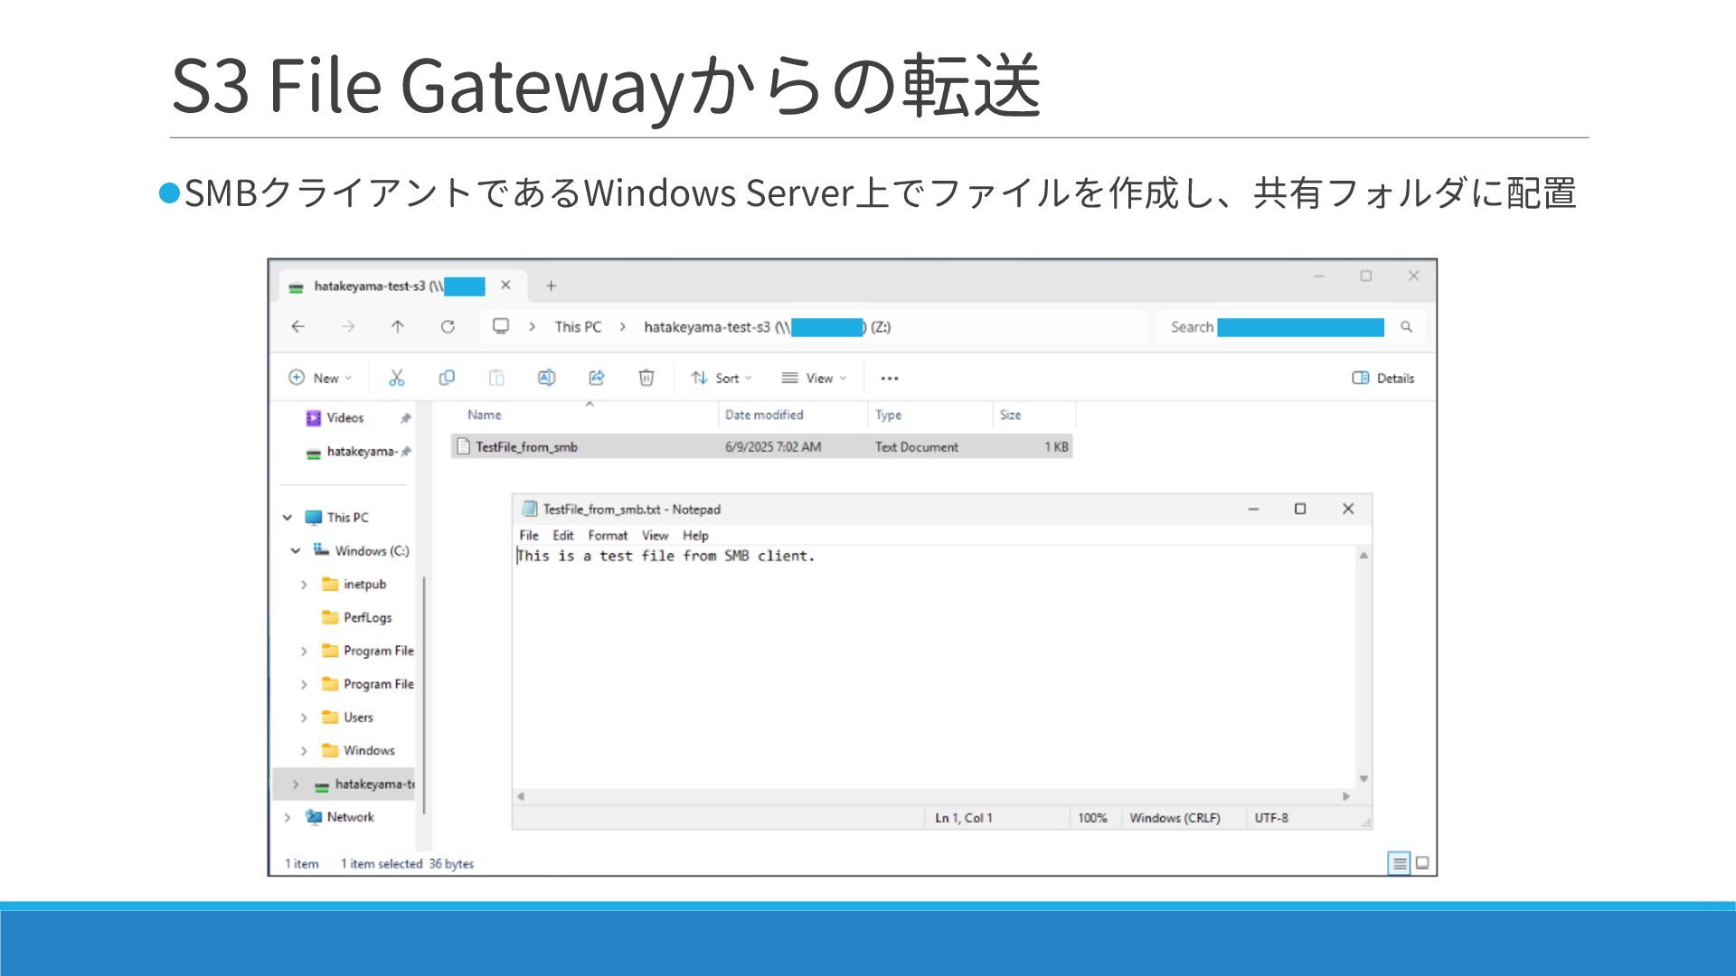The height and width of the screenshot is (976, 1736).
Task: Click Notepad vertical scrollbar up arrow
Action: pyautogui.click(x=1363, y=555)
